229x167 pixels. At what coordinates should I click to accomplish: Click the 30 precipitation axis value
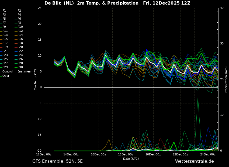click(222, 44)
